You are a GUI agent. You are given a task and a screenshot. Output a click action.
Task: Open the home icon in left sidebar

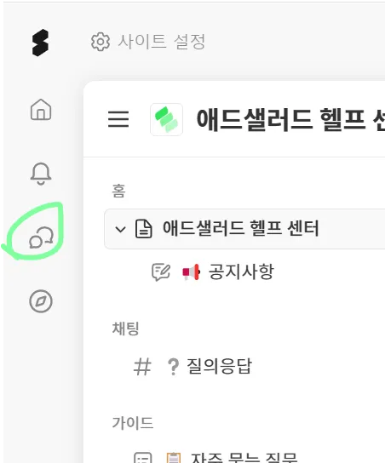41,110
